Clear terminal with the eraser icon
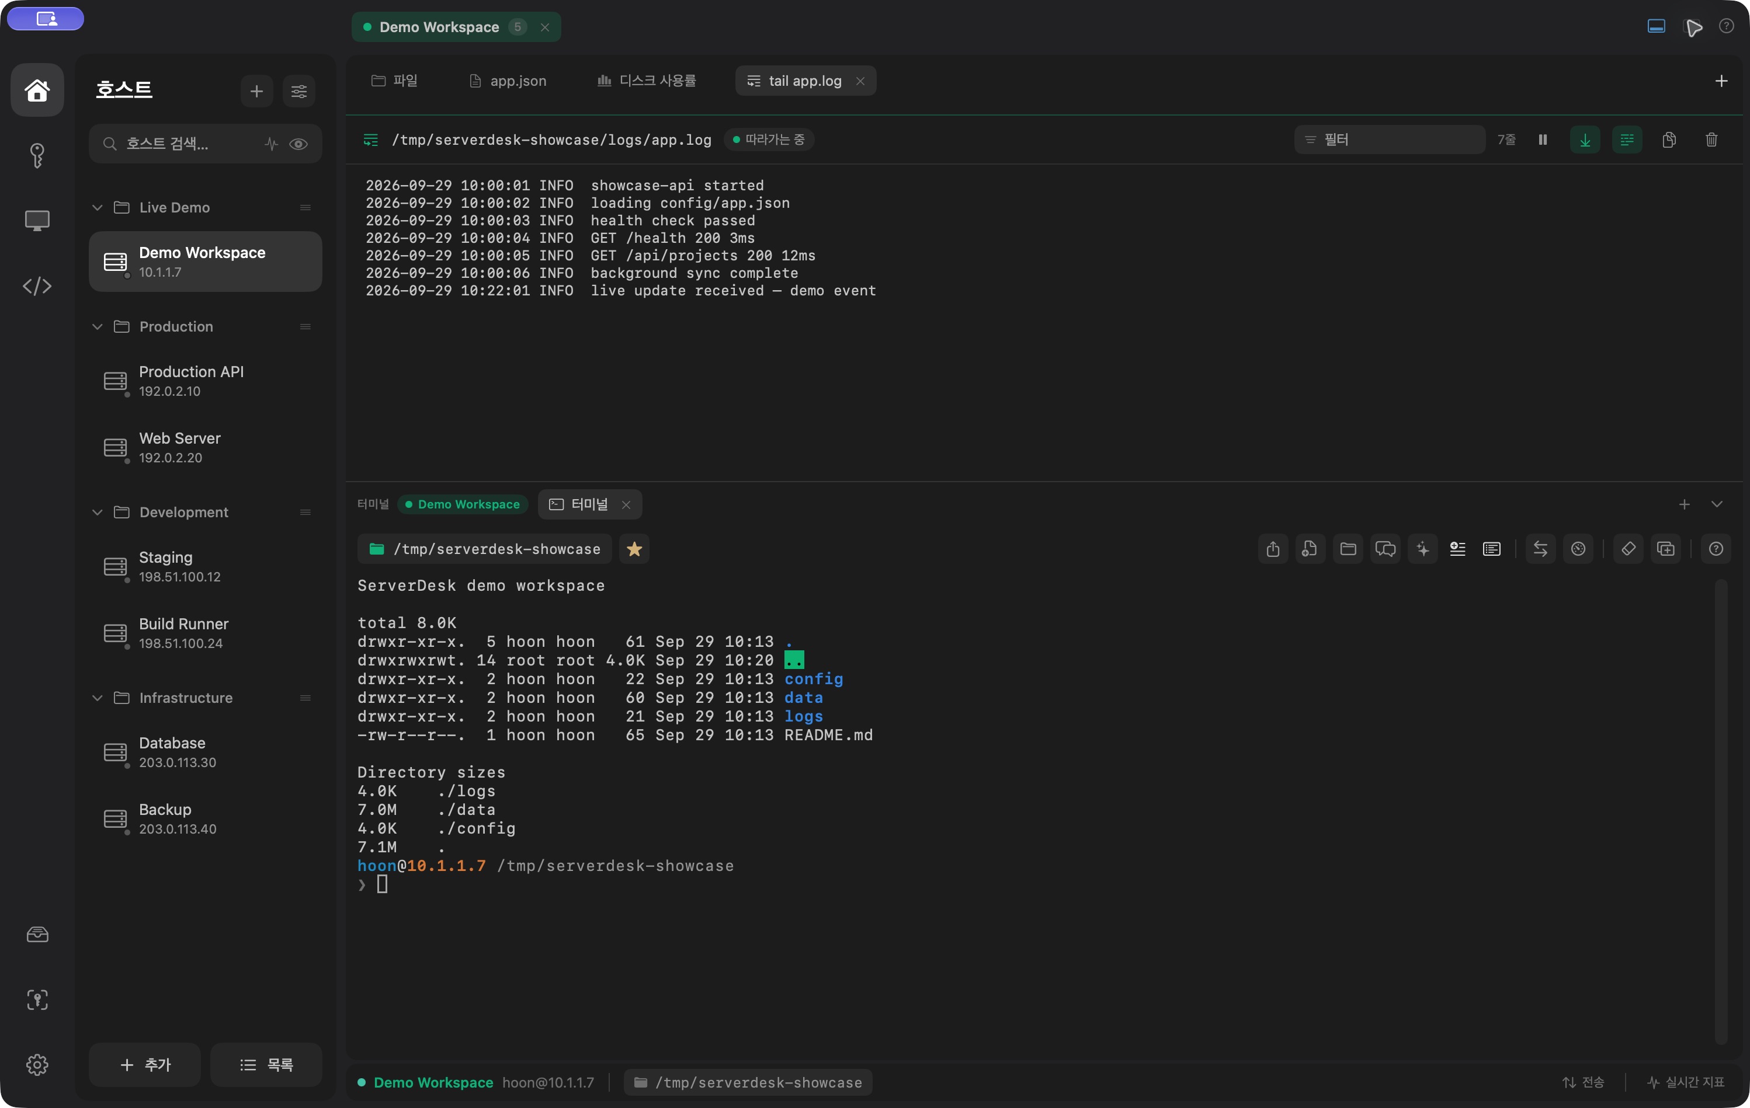Viewport: 1750px width, 1108px height. pos(1629,549)
